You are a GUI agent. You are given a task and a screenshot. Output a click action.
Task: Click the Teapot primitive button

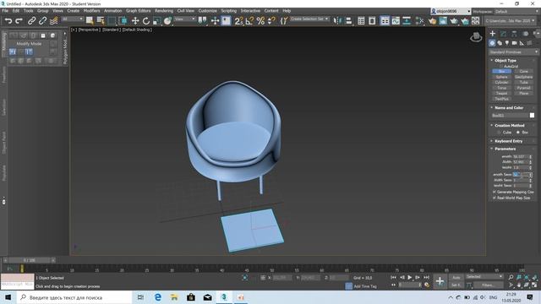501,94
